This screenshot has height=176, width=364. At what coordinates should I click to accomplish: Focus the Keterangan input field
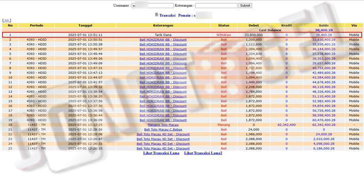(x=217, y=5)
